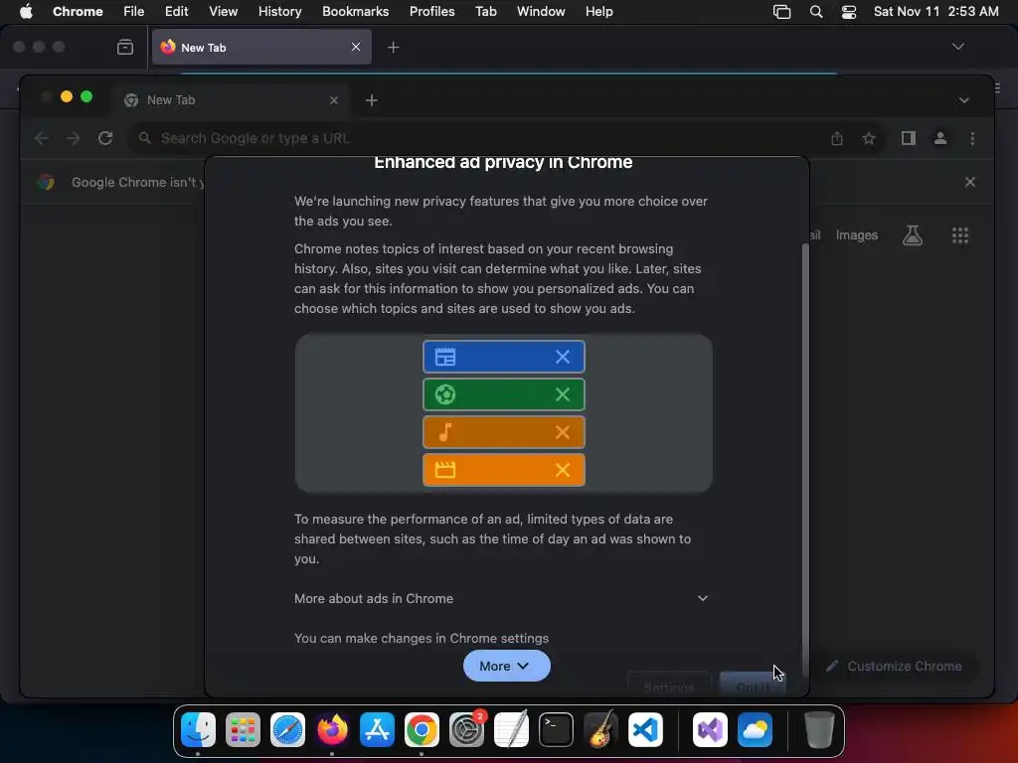Remove the green soccer topic chip
This screenshot has width=1018, height=763.
(563, 393)
